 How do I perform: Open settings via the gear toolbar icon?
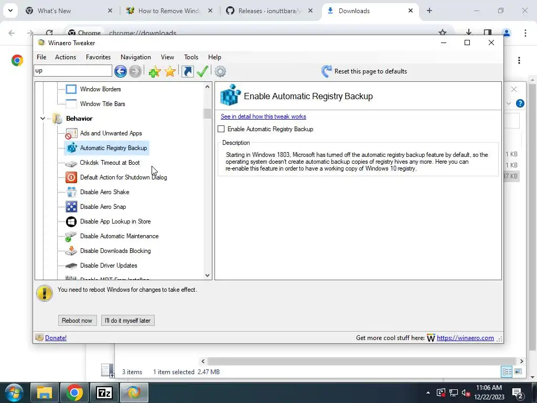[x=220, y=71]
